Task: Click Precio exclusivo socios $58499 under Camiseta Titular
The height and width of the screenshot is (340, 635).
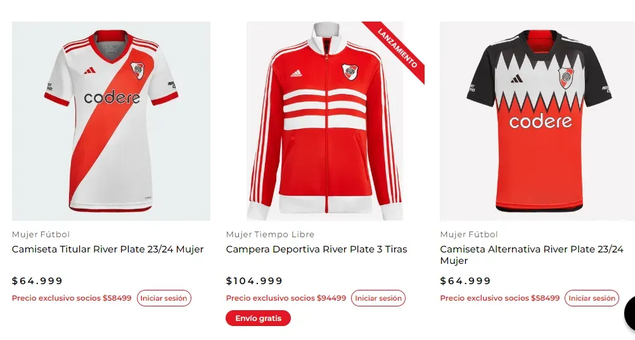Action: tap(72, 298)
